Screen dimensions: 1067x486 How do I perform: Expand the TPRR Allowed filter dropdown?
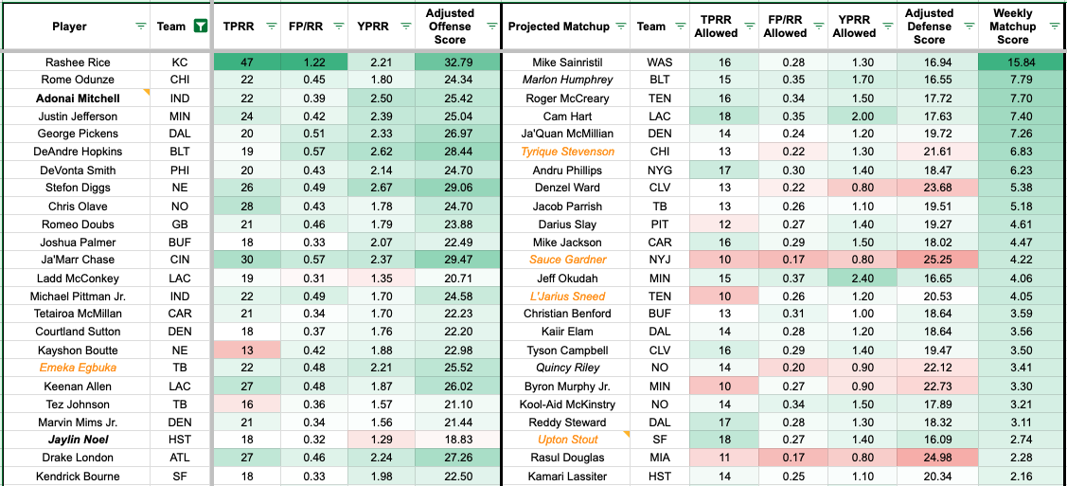tap(749, 27)
